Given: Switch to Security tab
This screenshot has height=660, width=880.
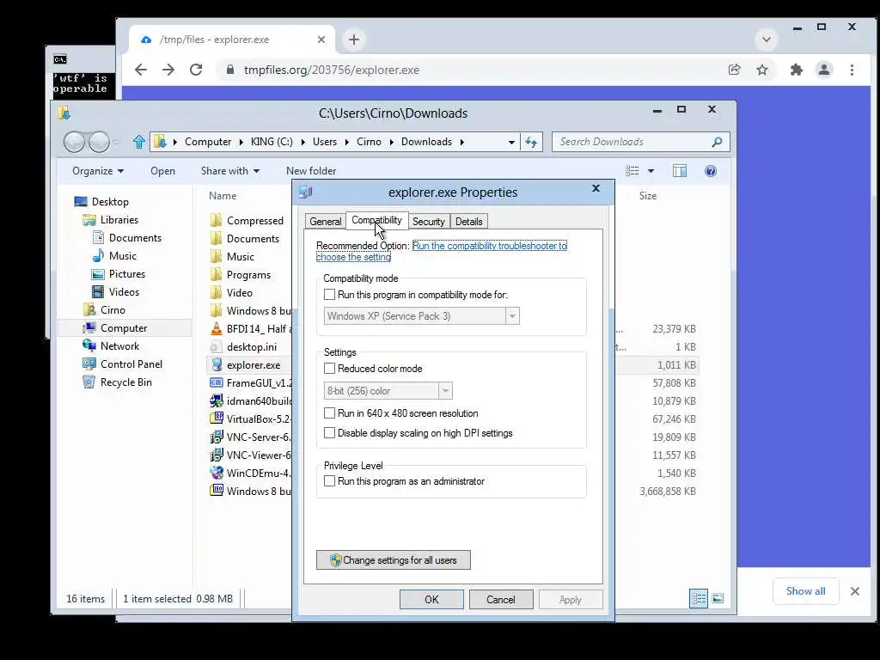Looking at the screenshot, I should tap(428, 221).
